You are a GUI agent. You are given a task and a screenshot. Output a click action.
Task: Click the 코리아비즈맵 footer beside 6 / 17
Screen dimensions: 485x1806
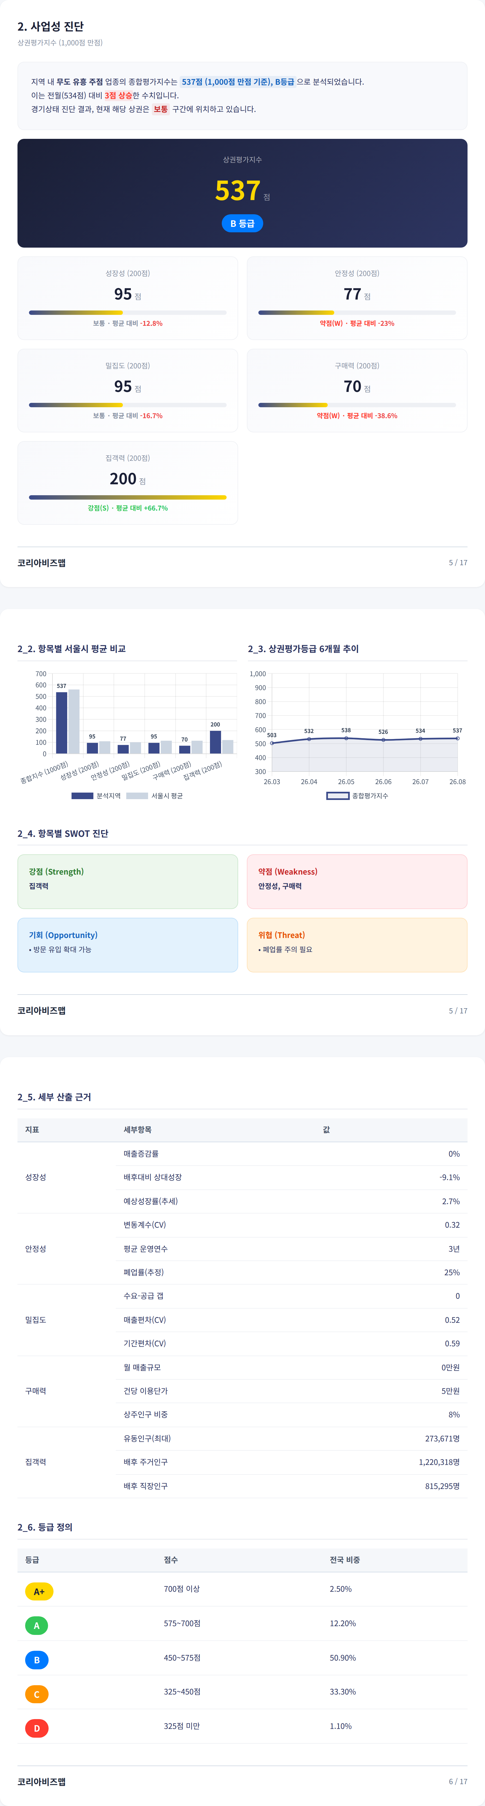pos(41,1781)
